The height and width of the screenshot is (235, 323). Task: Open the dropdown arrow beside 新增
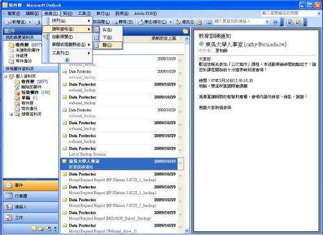[30, 22]
